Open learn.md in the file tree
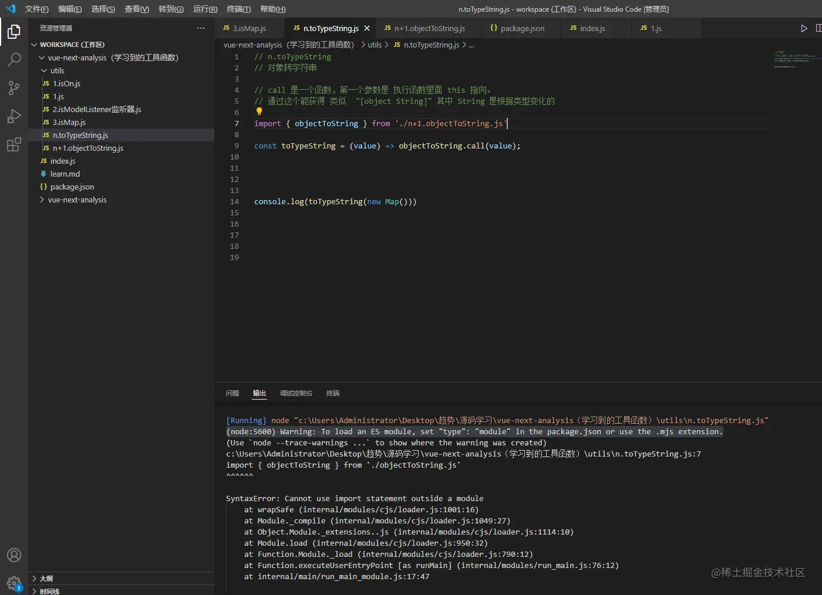Image resolution: width=822 pixels, height=595 pixels. [121, 174]
